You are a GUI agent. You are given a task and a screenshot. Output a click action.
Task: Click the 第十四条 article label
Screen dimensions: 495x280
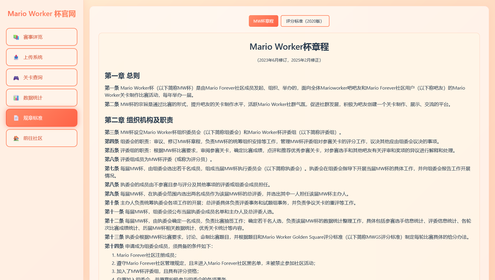tap(114, 246)
